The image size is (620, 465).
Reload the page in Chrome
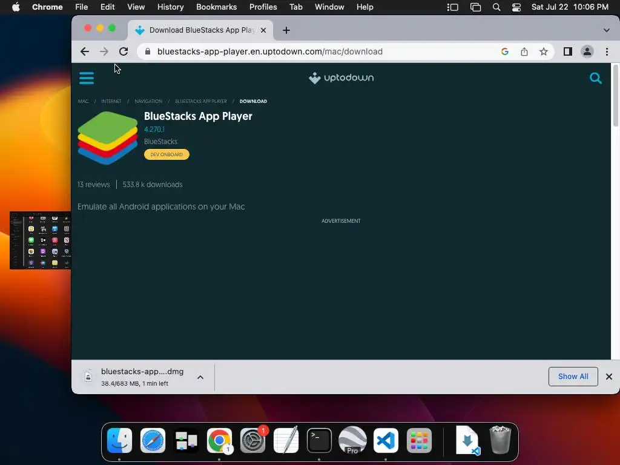coord(124,51)
